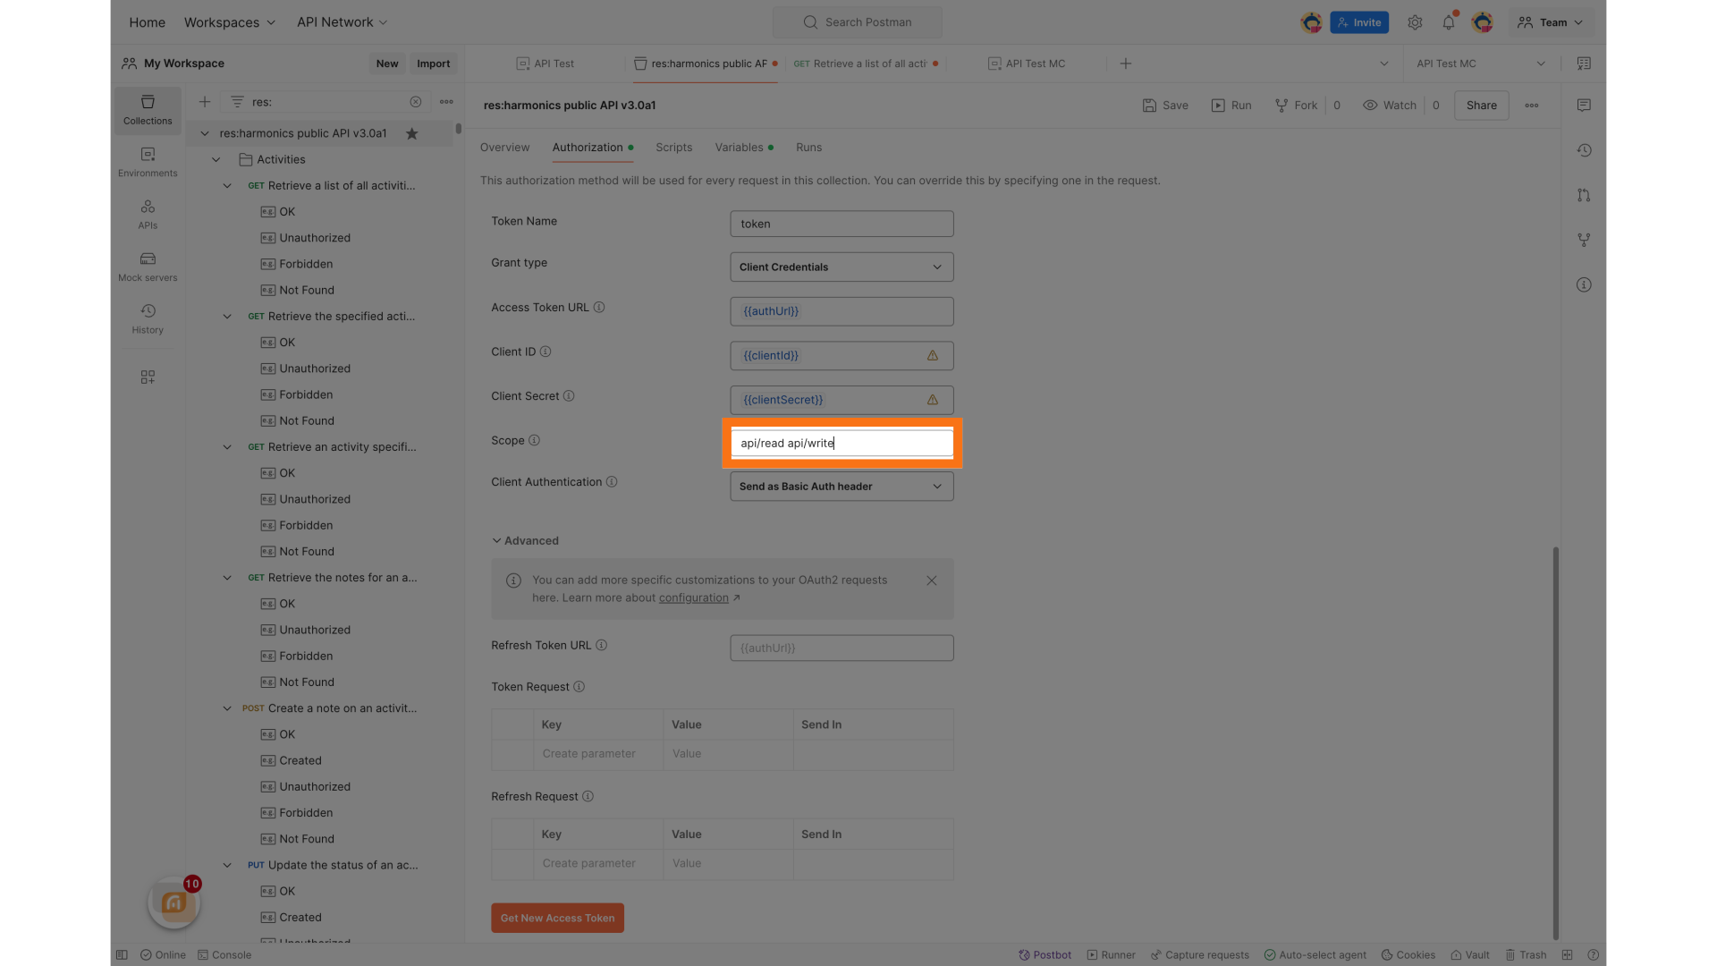Image resolution: width=1717 pixels, height=966 pixels.
Task: Open the Mock servers panel
Action: pos(147,266)
